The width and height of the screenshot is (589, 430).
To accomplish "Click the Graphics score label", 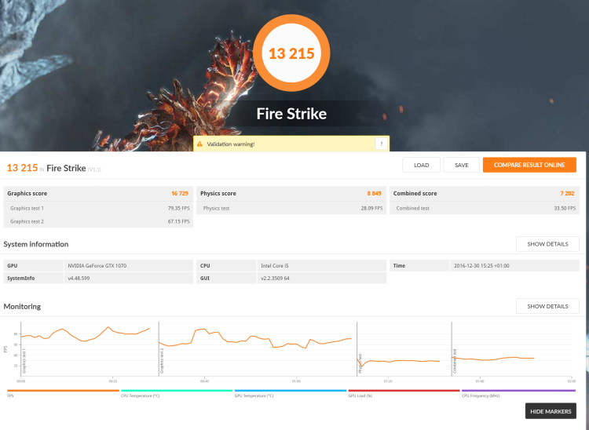I will (x=27, y=193).
